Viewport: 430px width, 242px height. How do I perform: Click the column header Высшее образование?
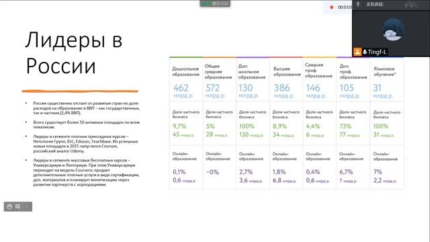click(x=287, y=71)
